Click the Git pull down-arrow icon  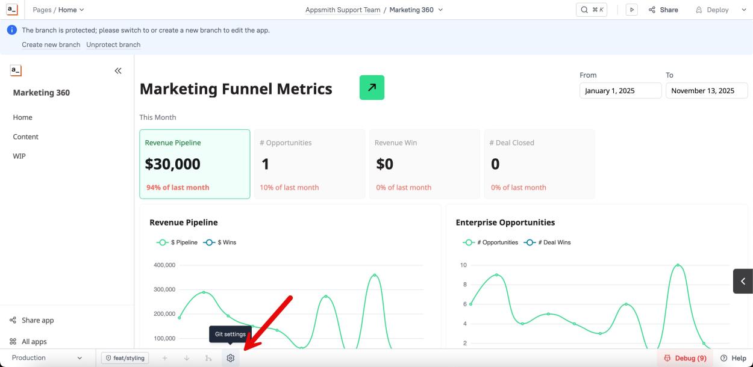click(187, 358)
